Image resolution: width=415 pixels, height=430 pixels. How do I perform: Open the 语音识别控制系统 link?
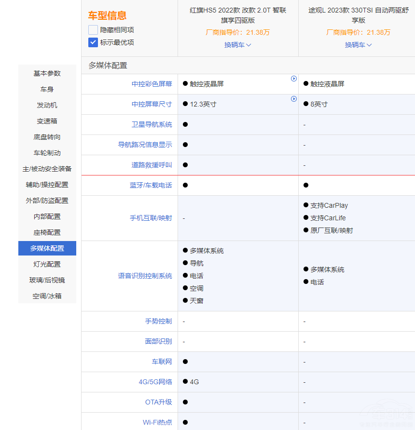[x=145, y=276]
